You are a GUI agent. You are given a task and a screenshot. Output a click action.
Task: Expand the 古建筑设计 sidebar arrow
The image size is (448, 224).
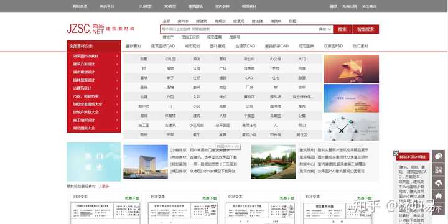tap(117, 88)
